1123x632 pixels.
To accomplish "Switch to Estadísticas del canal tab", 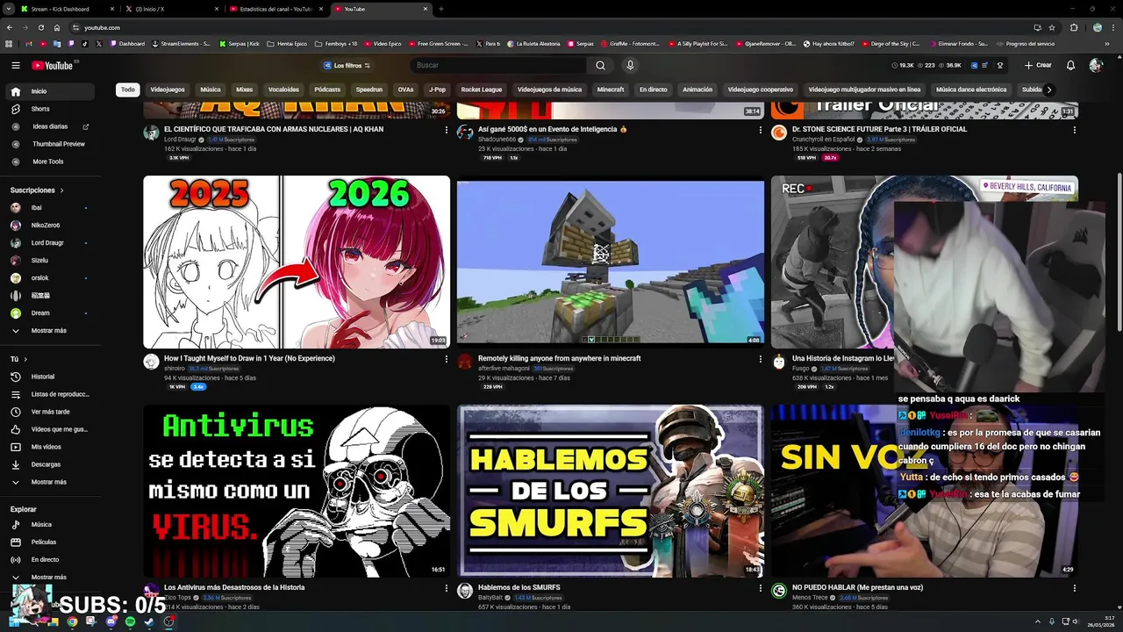I will (x=275, y=9).
